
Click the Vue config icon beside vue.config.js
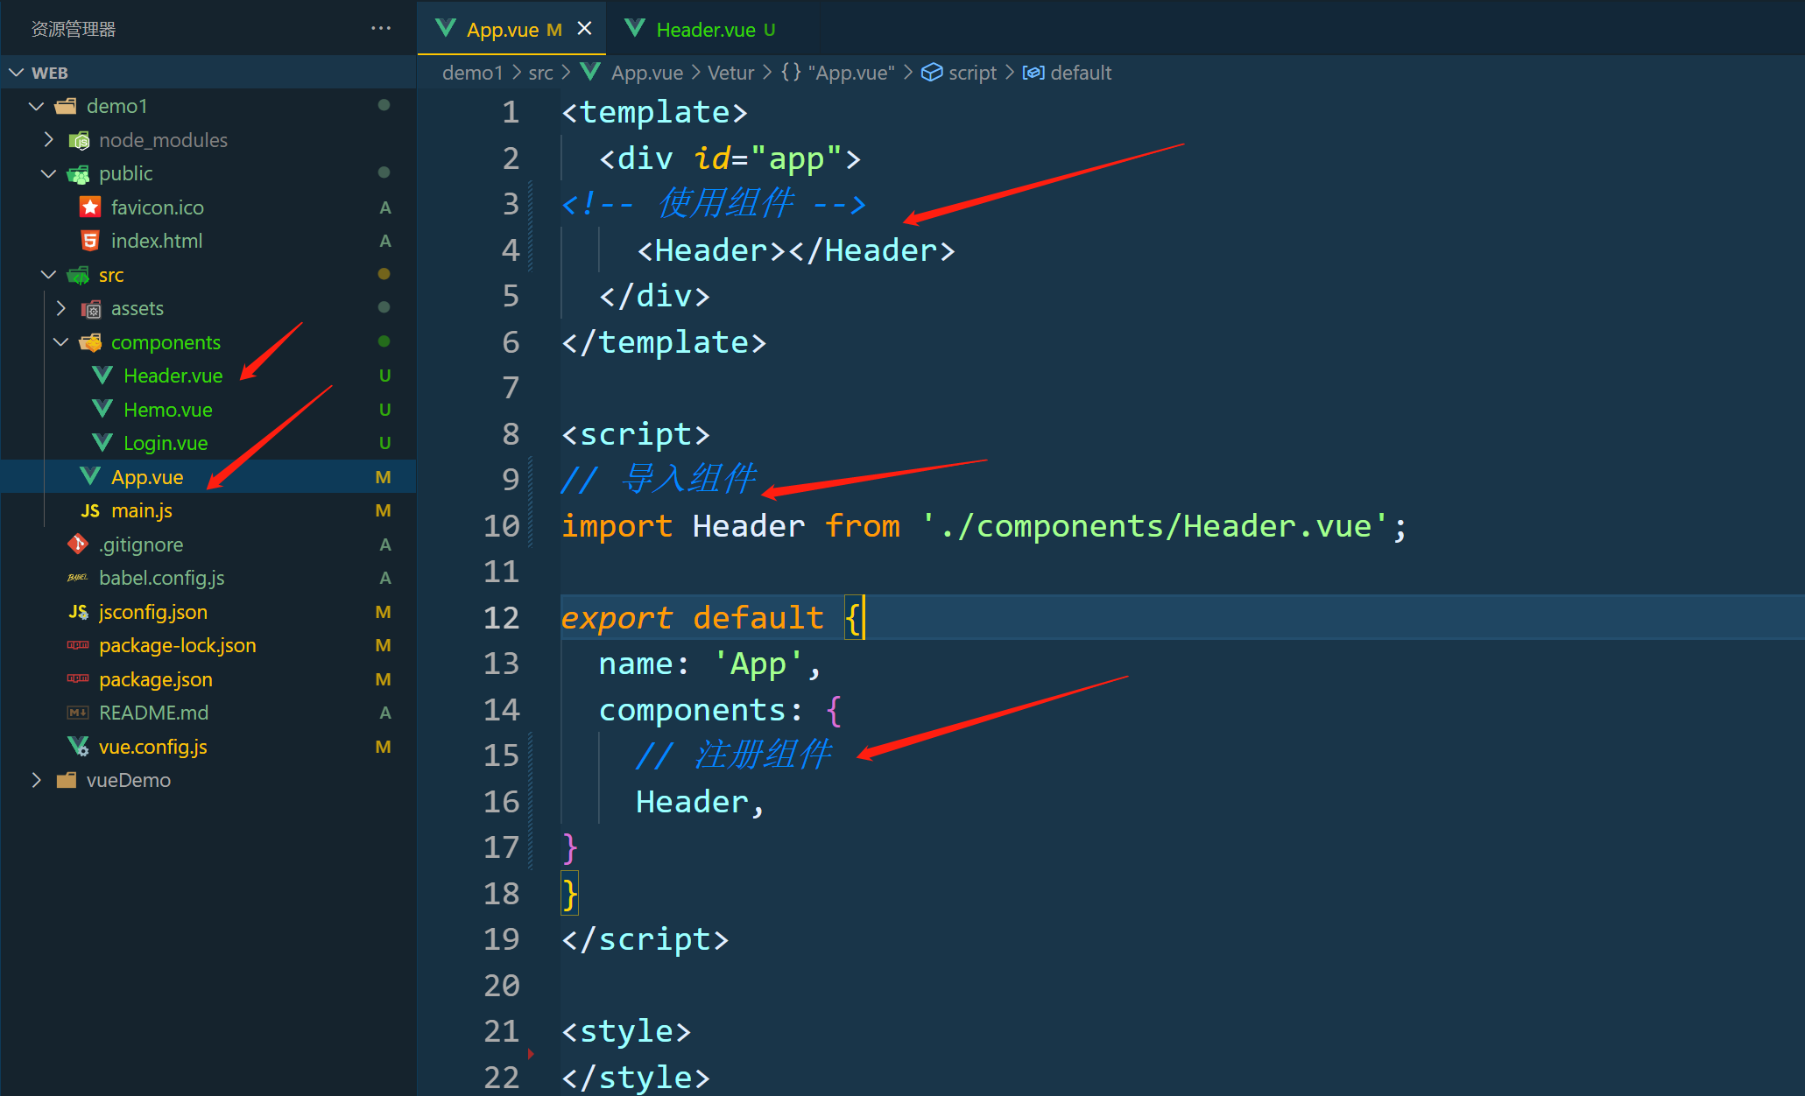click(x=78, y=746)
